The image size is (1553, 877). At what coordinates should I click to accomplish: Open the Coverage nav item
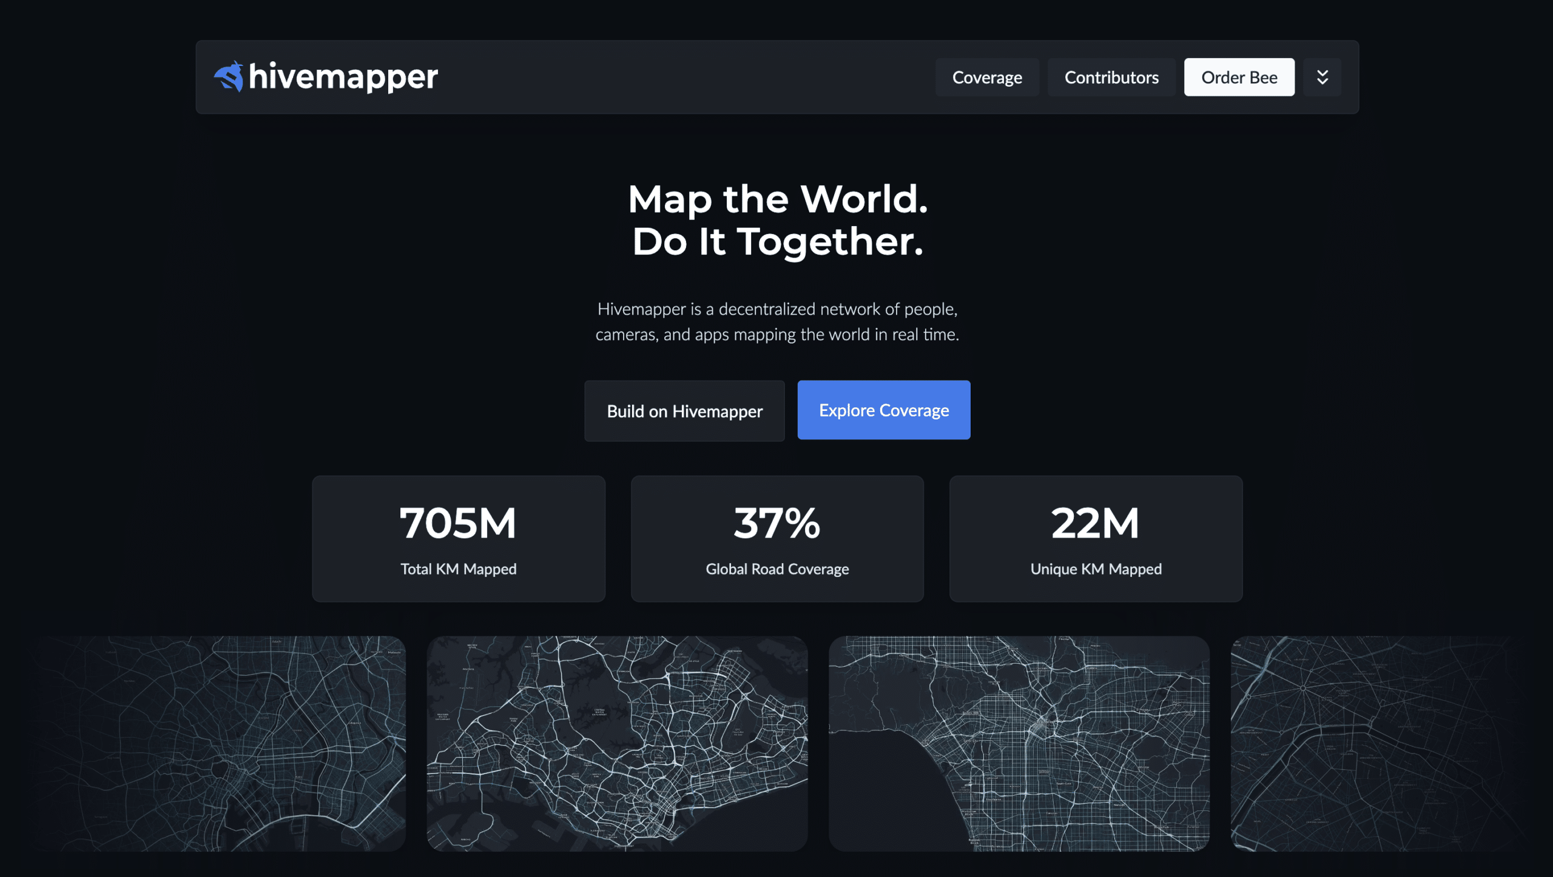pyautogui.click(x=986, y=78)
